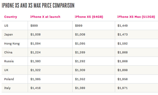Select the China row label

pyautogui.click(x=8, y=53)
